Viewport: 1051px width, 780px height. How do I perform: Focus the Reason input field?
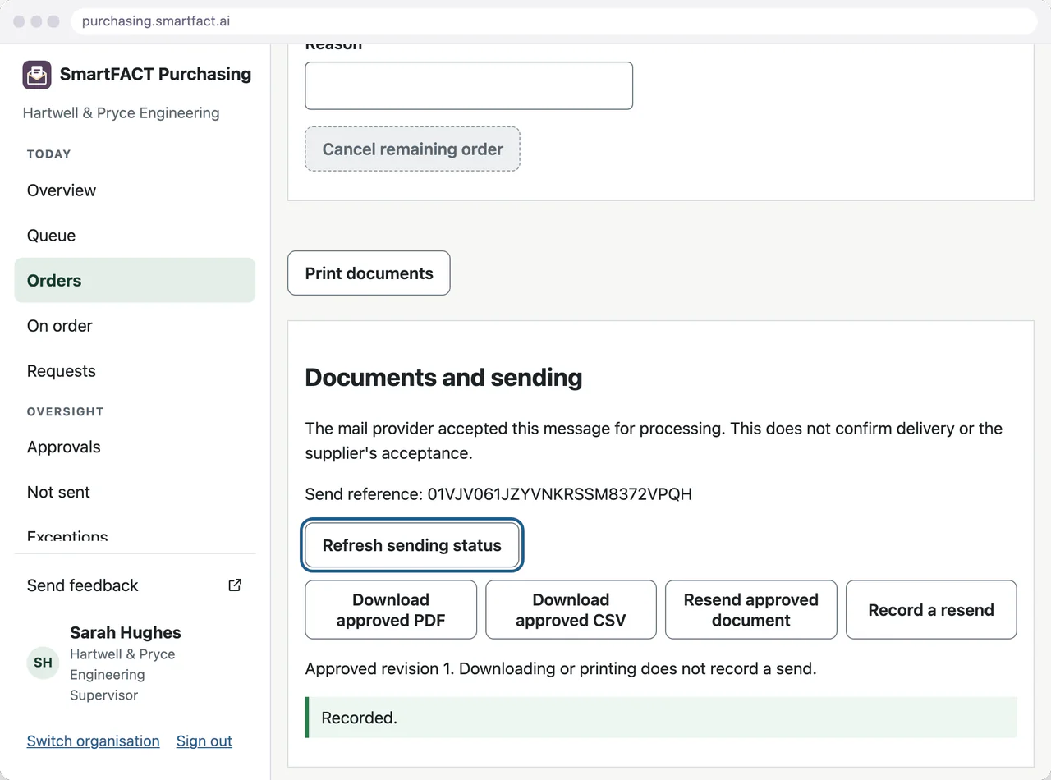(x=469, y=85)
